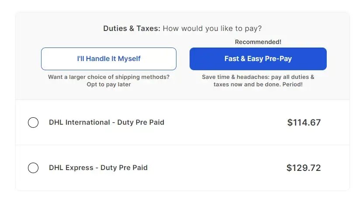363x201 pixels.
Task: Click the I'll Handle It Myself button
Action: (109, 58)
